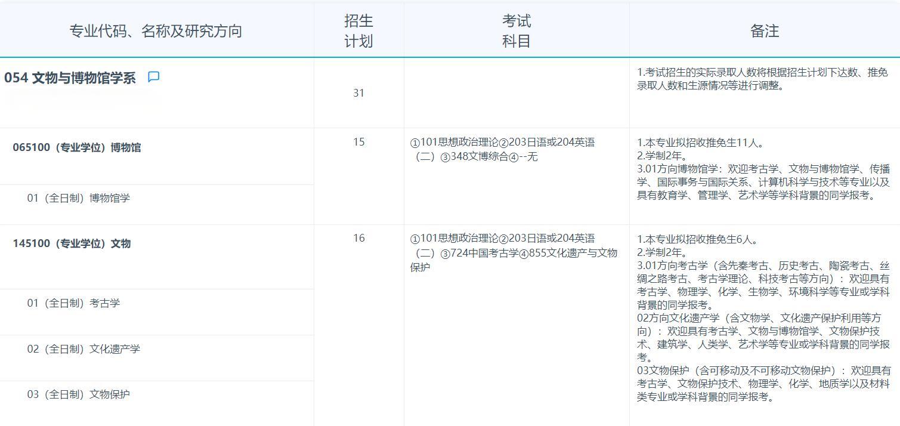
Task: Select the enrollment number 31 cell
Action: pos(358,93)
